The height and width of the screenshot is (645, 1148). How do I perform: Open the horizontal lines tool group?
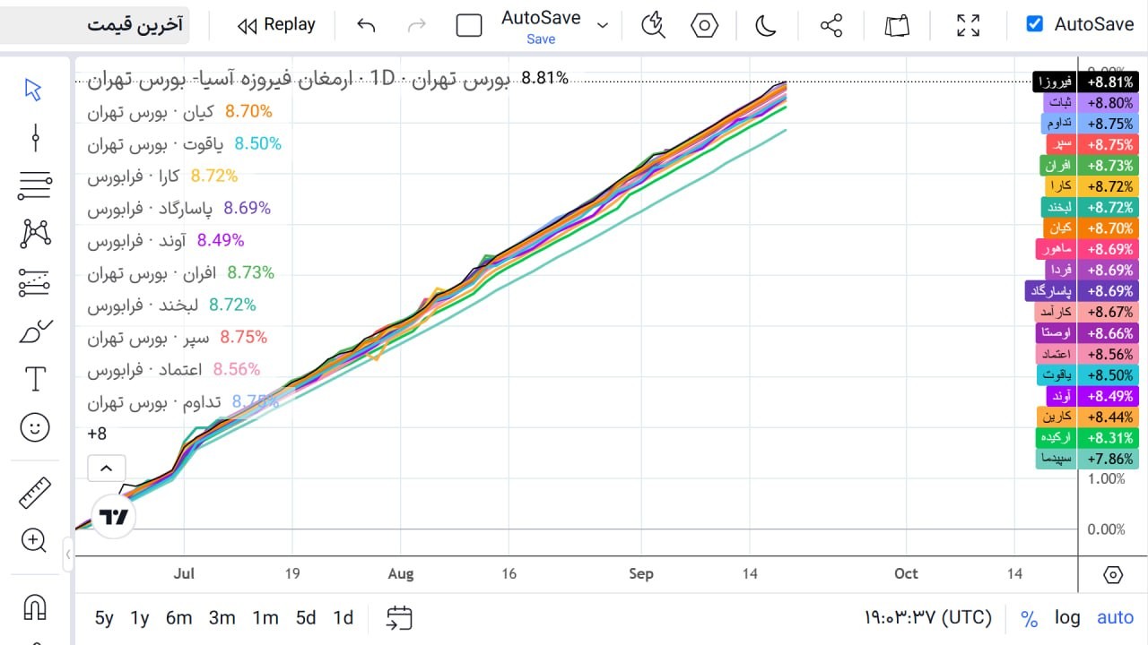(35, 185)
